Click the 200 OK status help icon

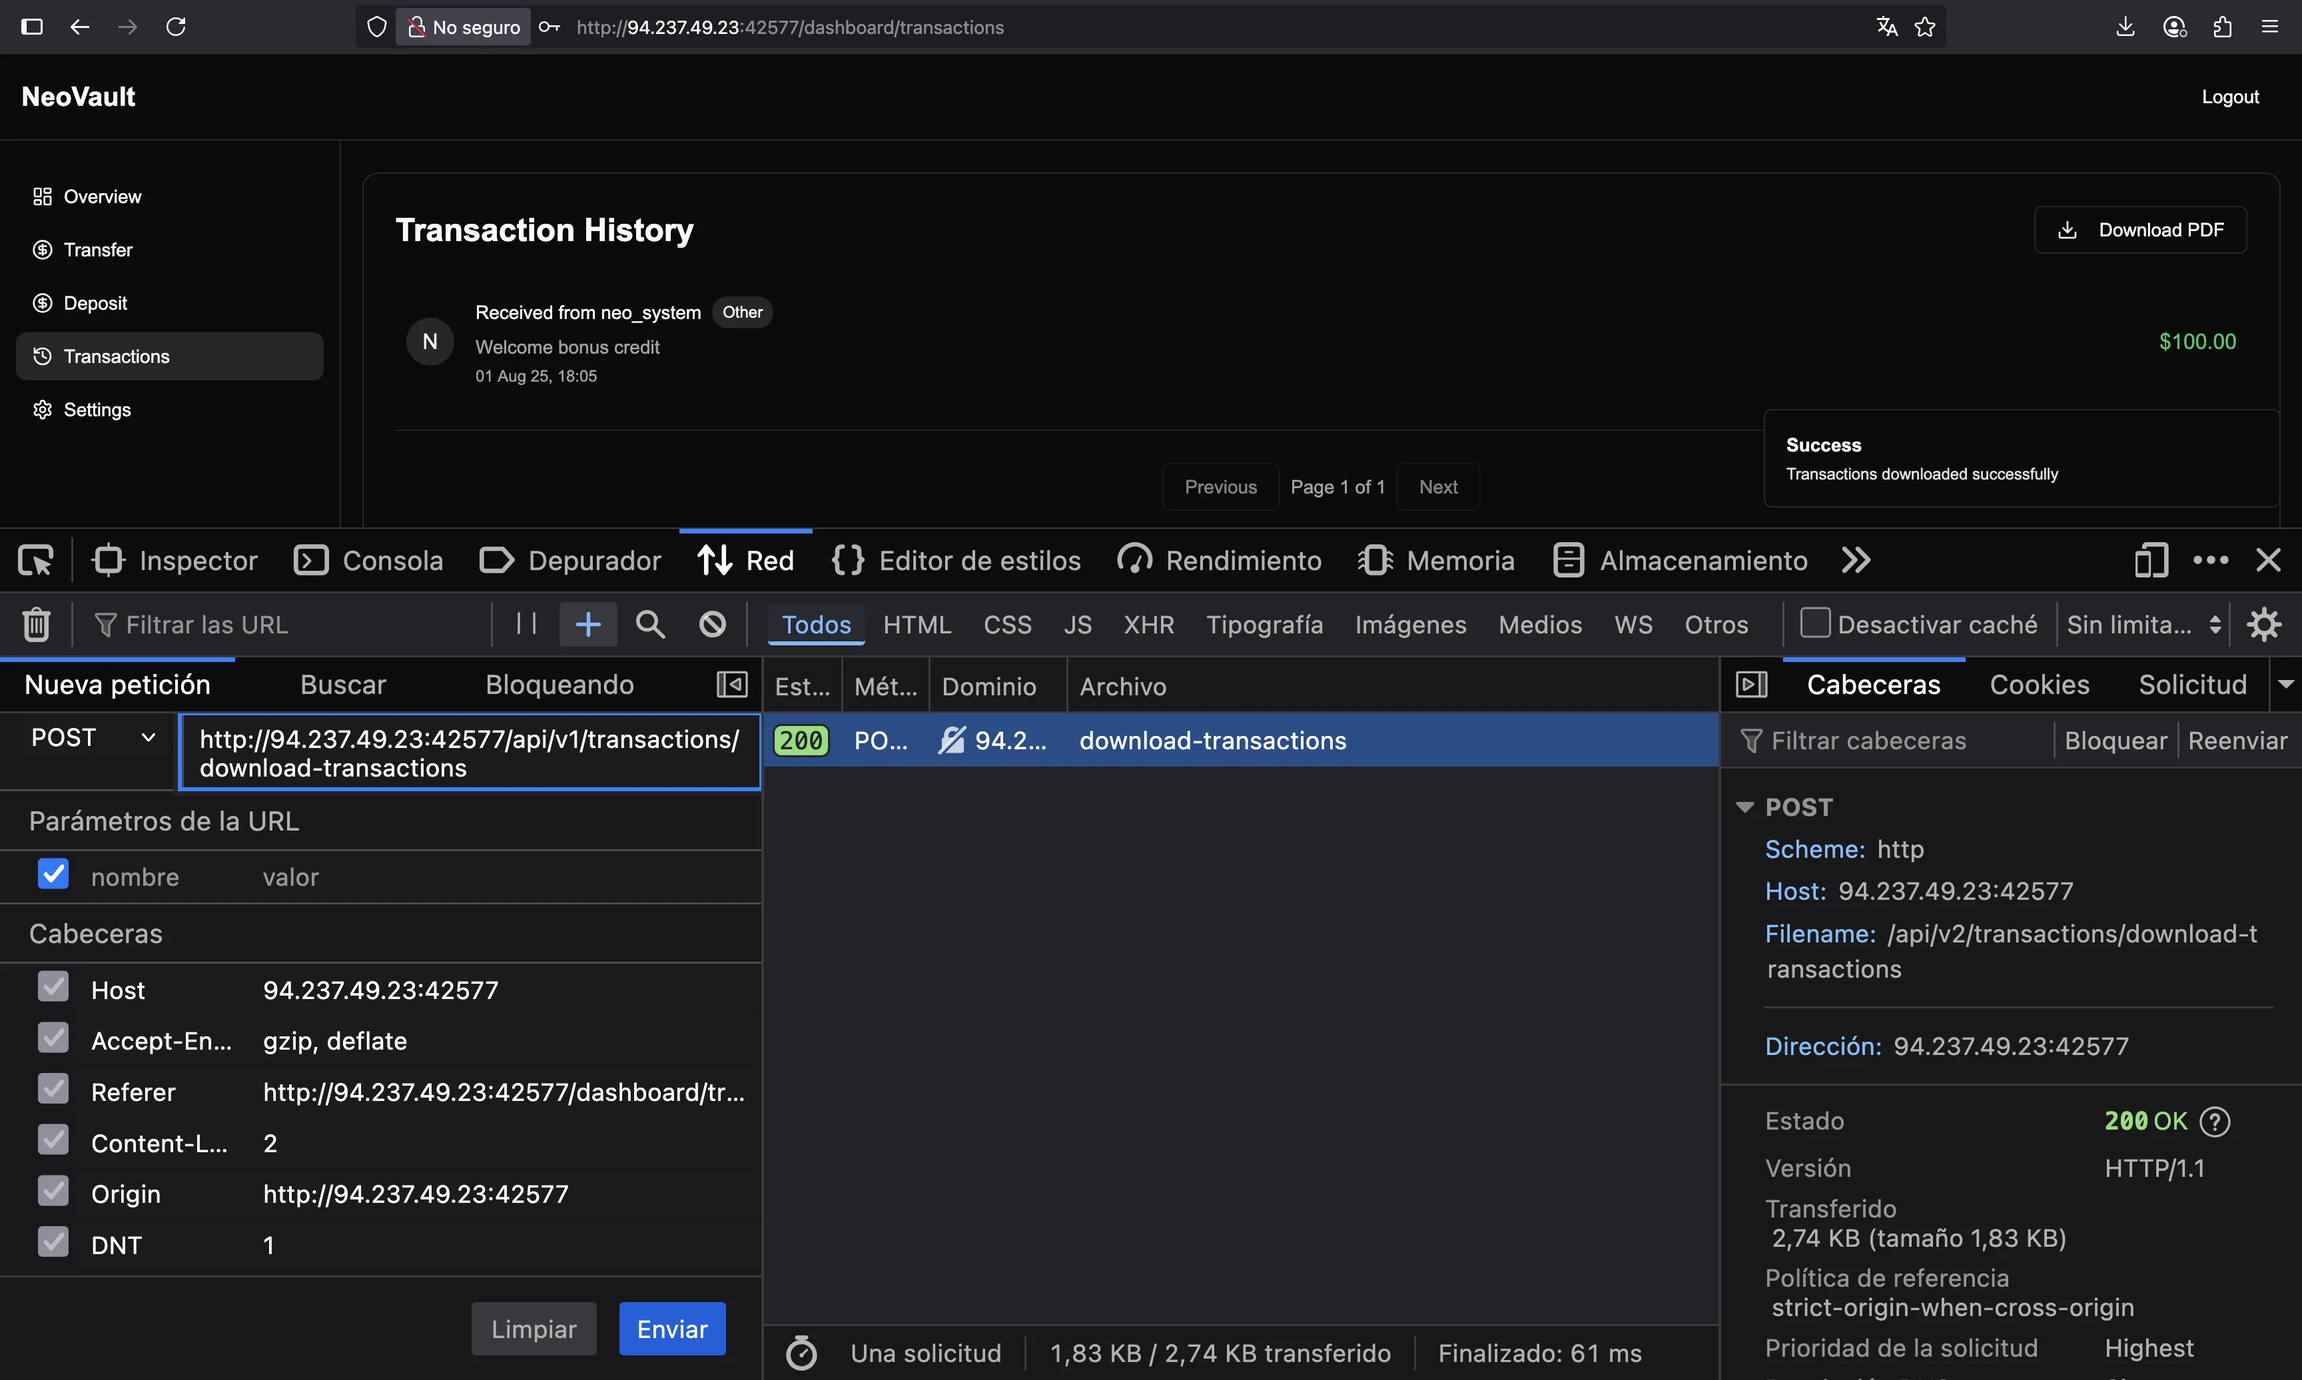tap(2215, 1122)
